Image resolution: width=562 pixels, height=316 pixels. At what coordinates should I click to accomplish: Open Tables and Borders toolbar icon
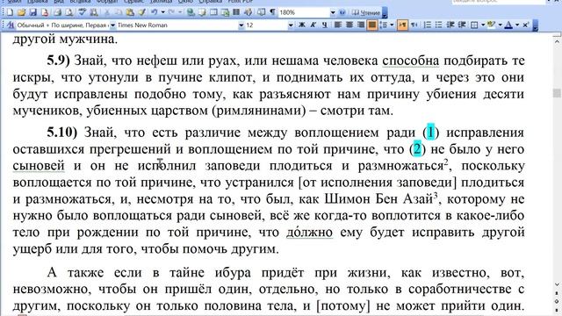[x=202, y=12]
